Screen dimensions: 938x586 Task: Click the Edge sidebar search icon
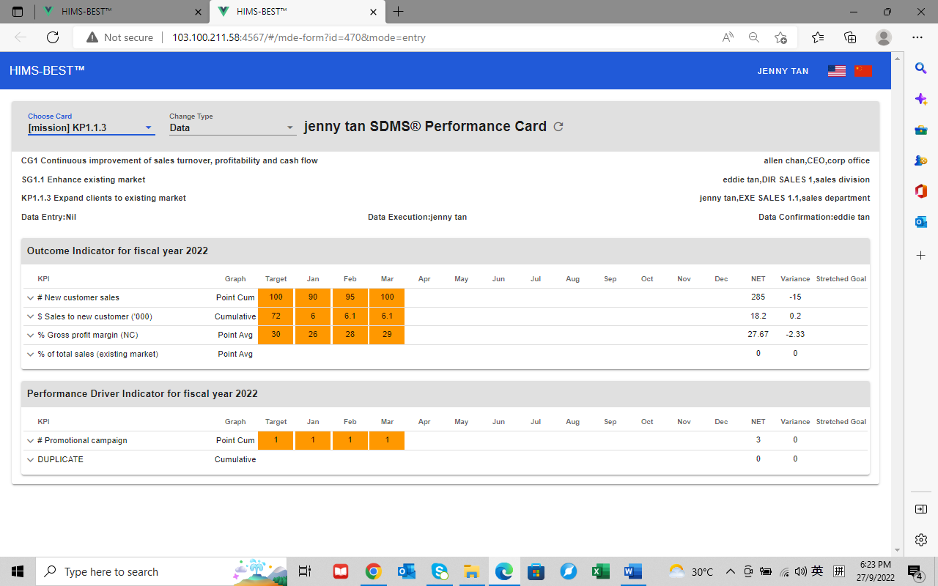[921, 68]
